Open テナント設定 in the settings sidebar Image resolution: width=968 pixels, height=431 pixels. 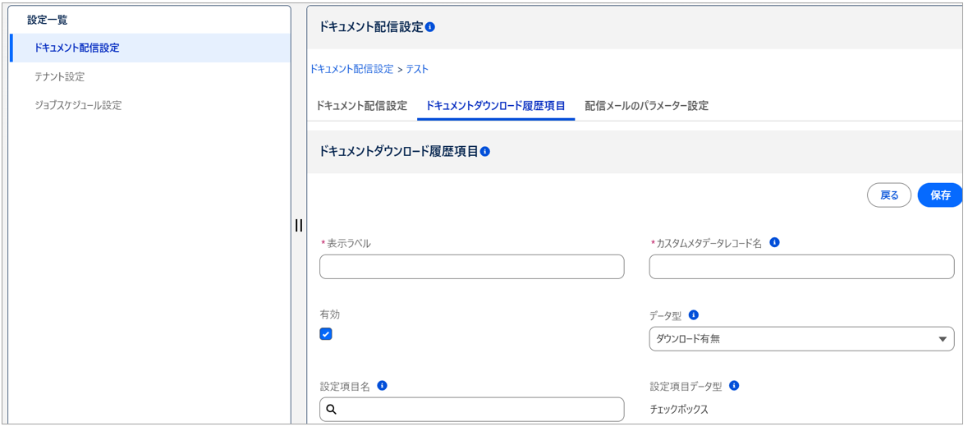point(59,76)
